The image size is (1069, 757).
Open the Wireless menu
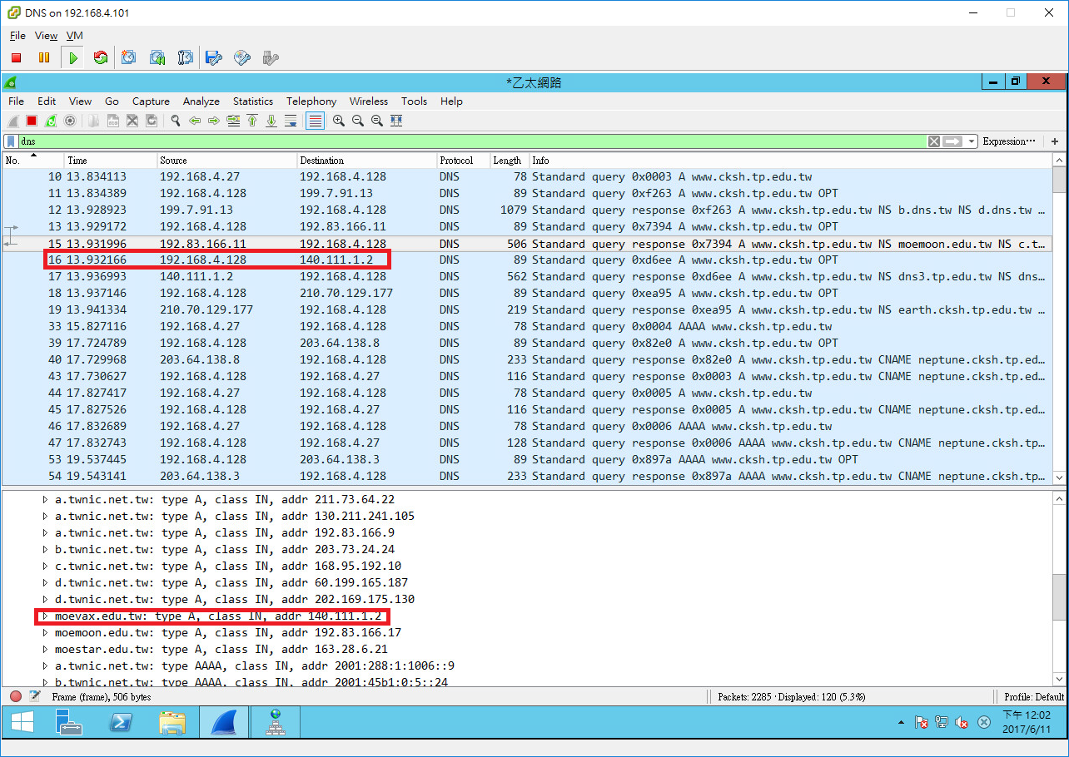[x=369, y=101]
